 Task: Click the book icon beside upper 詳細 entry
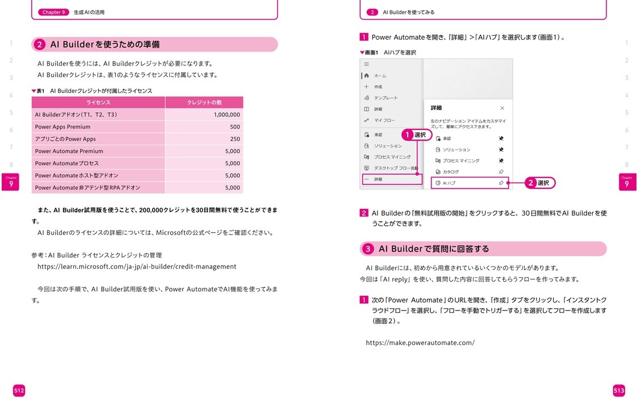366,109
